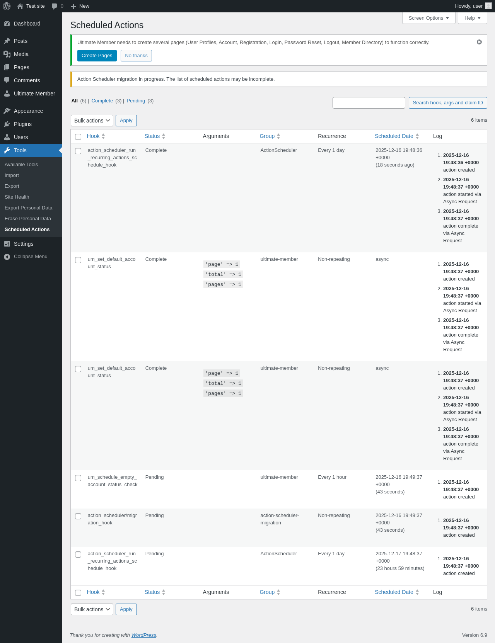This screenshot has height=643, width=495.
Task: Click the WordPress logo icon
Action: coord(7,6)
